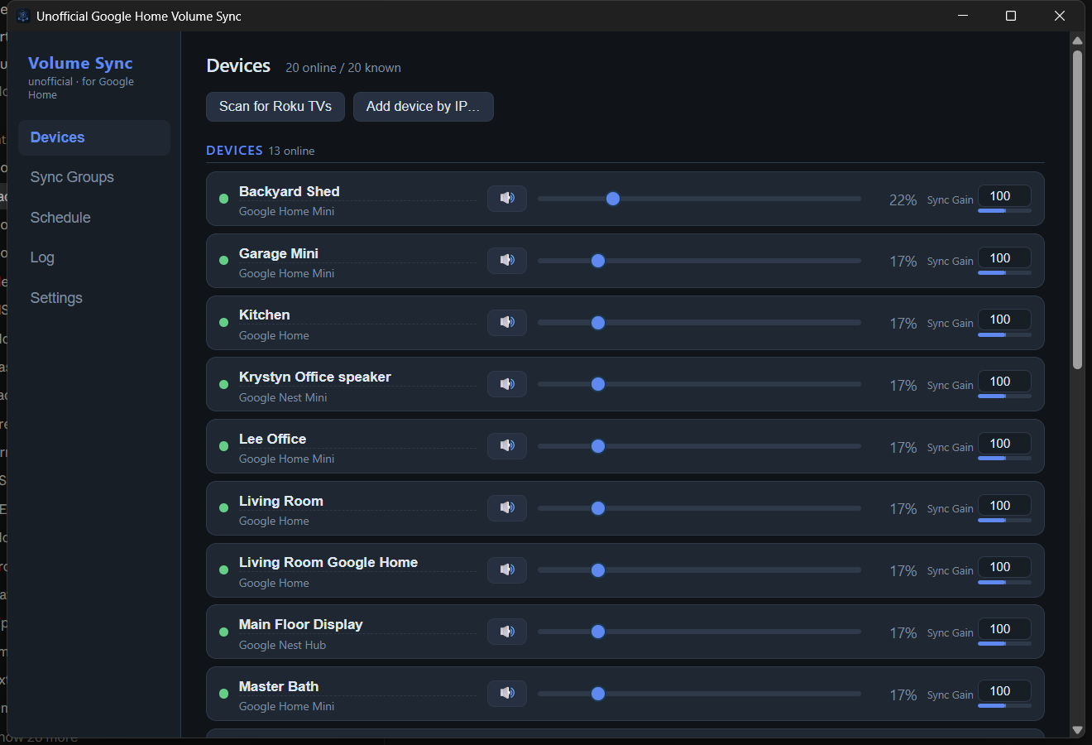
Task: Click the vertical scrollbar thumb
Action: click(1077, 209)
